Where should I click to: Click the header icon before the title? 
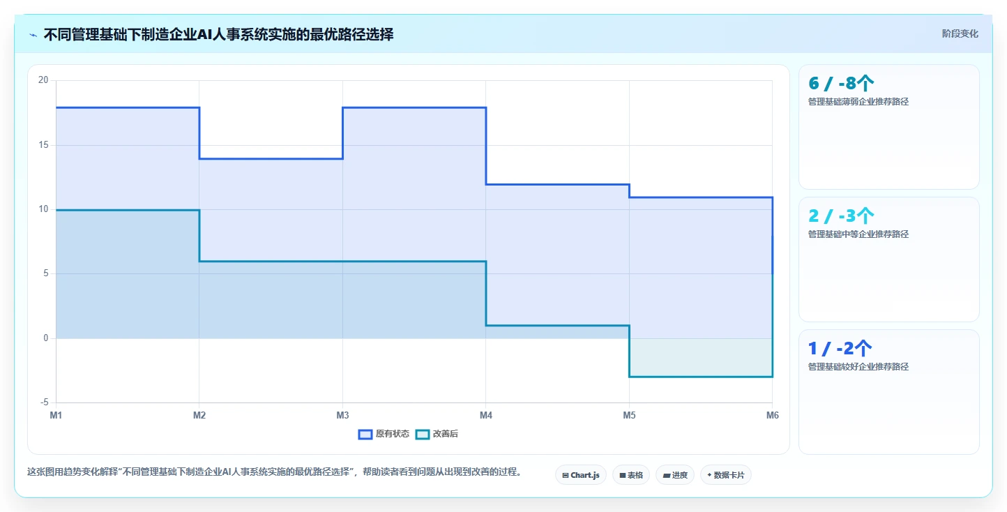pyautogui.click(x=33, y=34)
